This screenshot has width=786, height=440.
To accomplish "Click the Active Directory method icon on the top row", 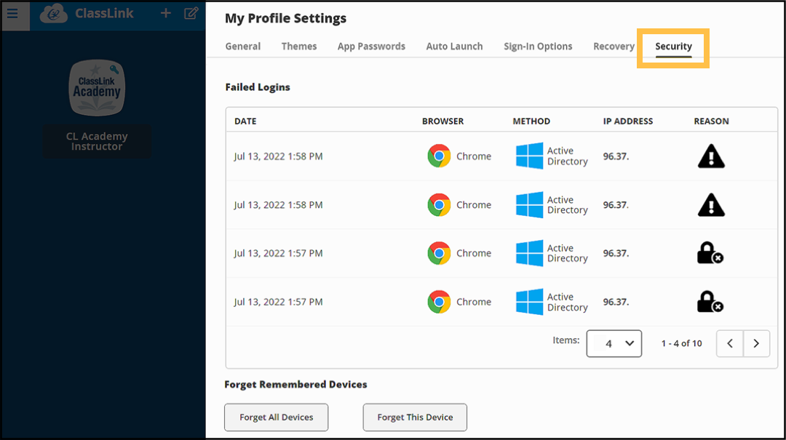I will pyautogui.click(x=527, y=156).
